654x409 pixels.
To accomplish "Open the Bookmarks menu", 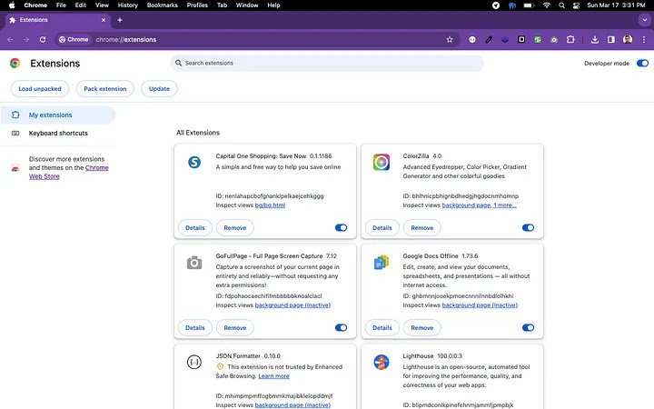I will point(163,5).
